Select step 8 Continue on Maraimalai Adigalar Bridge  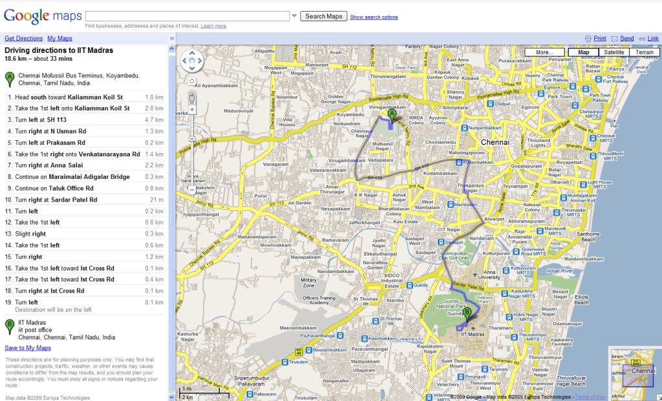(x=84, y=177)
